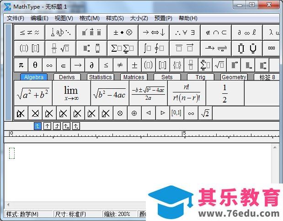Select the right-aligned tab stop button

point(57,126)
